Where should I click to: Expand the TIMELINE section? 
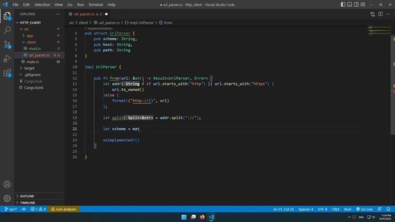[x=27, y=203]
